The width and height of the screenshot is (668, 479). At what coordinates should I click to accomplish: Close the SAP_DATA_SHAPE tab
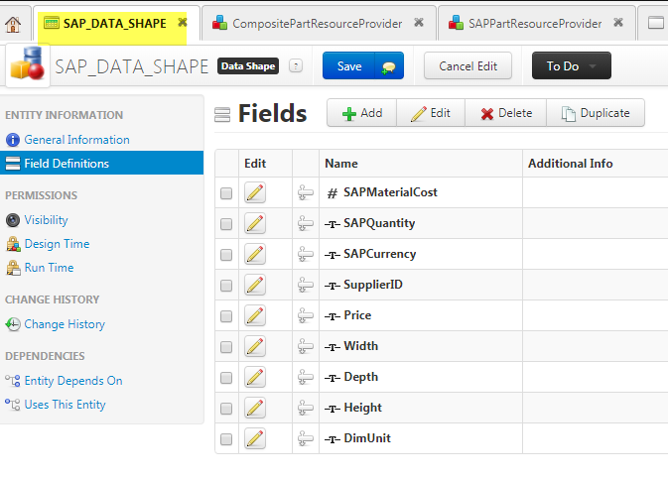tap(183, 22)
